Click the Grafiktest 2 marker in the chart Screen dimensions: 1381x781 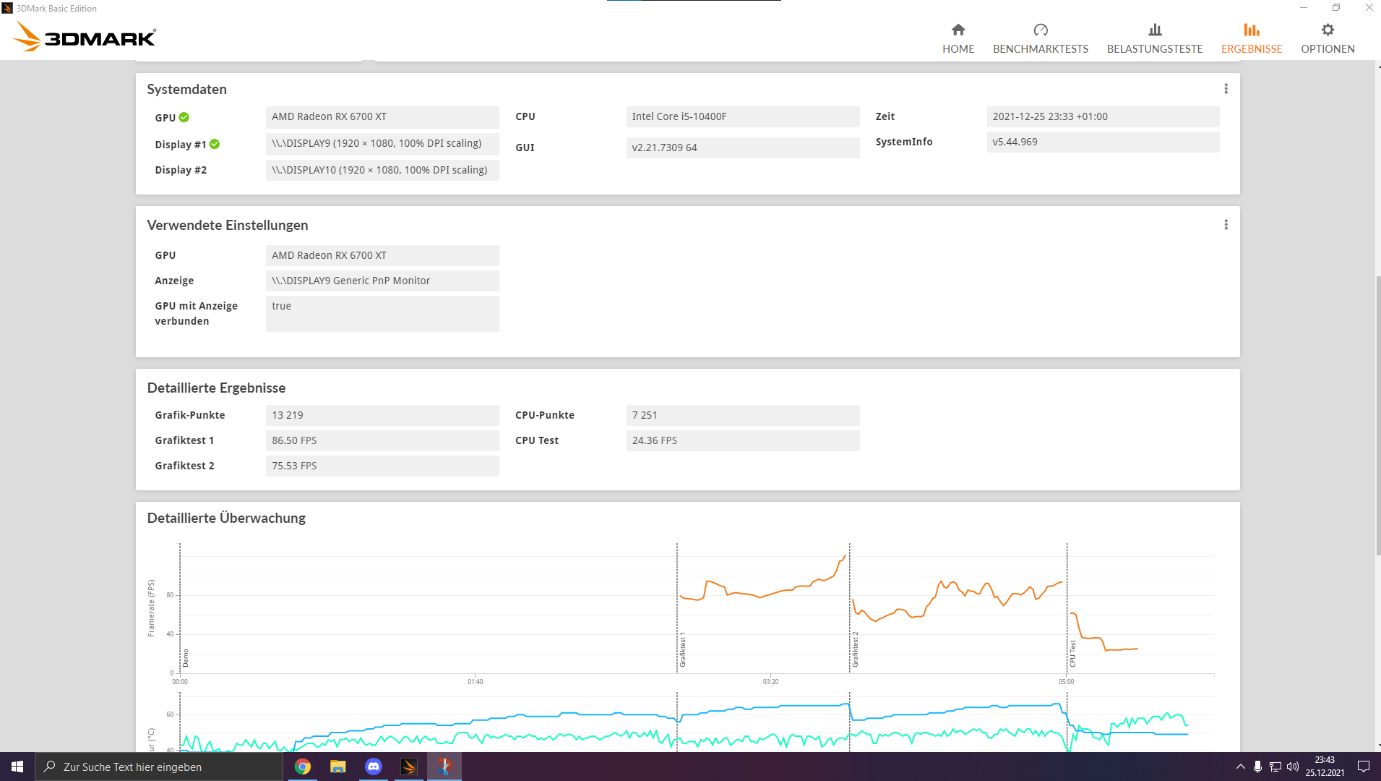click(x=855, y=649)
